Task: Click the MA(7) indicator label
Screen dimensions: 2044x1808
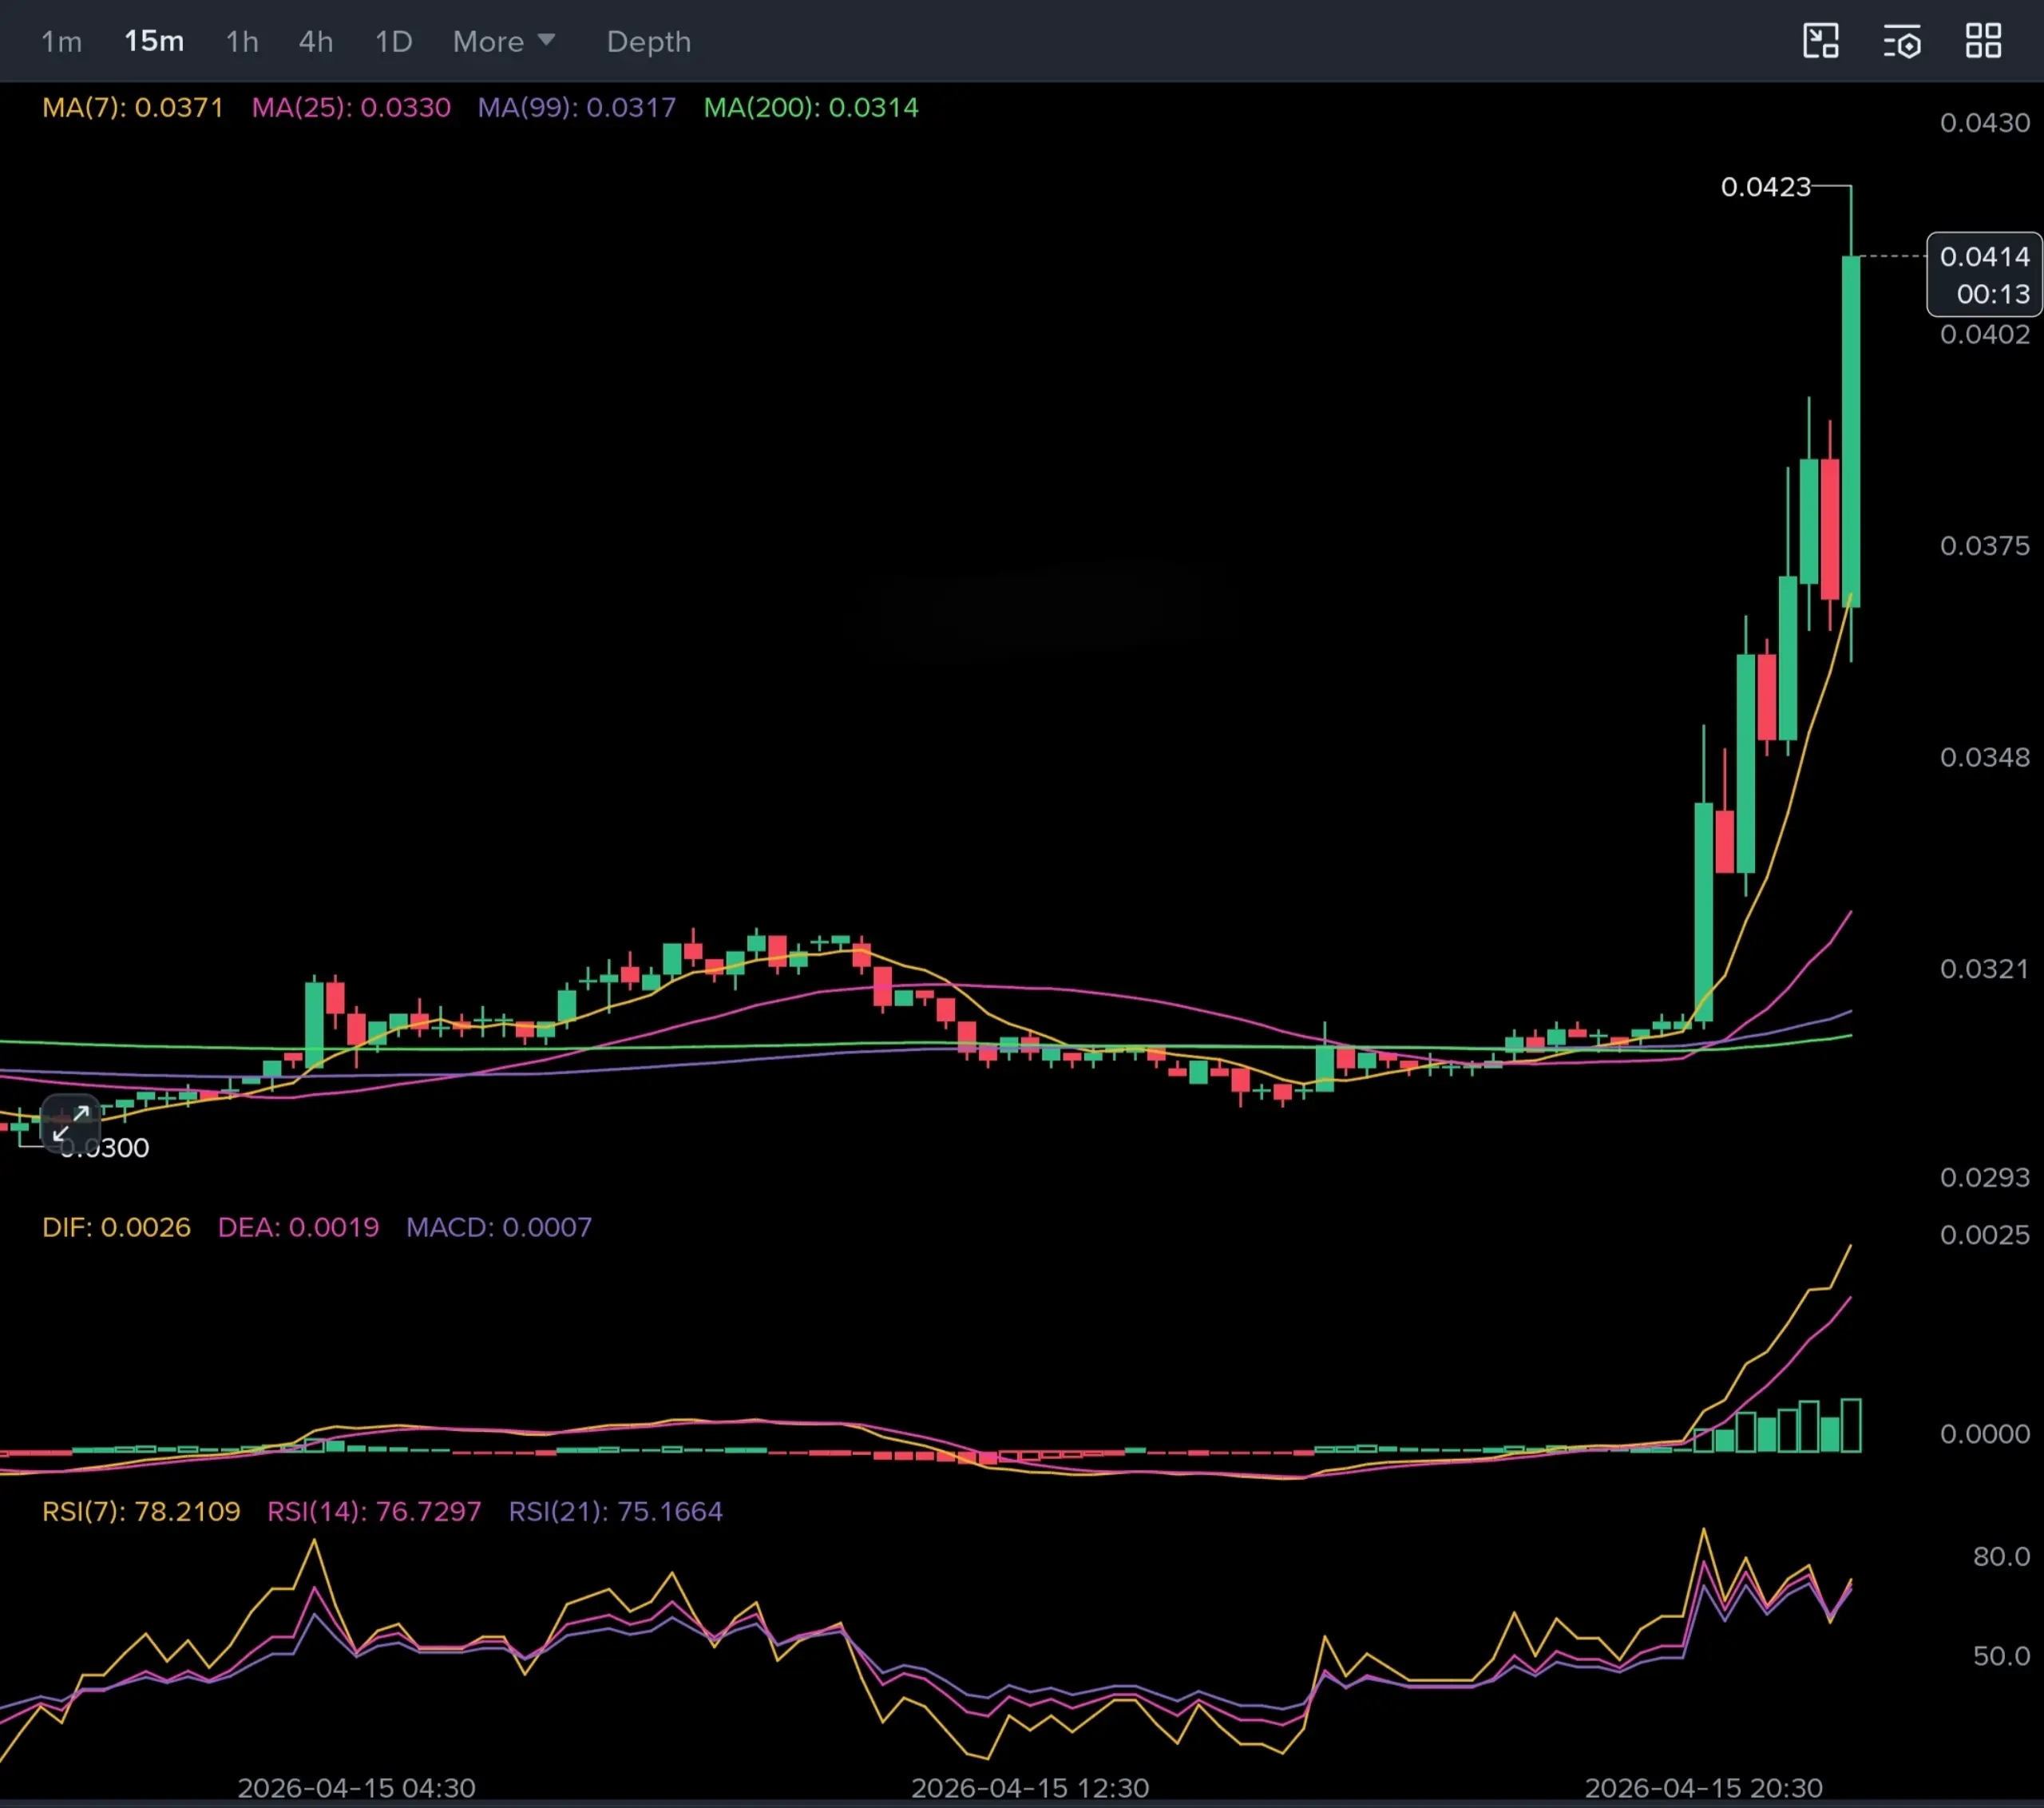Action: tap(133, 107)
